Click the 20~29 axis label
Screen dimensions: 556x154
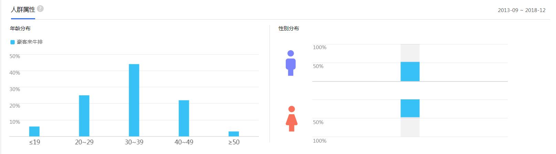point(84,142)
